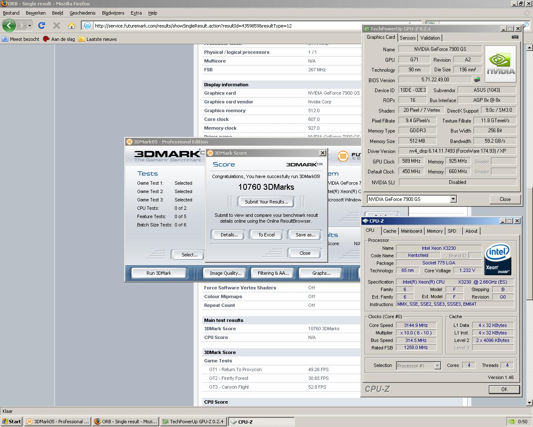This screenshot has height=427, width=533.
Task: Click 'GT3 - Canyon Flight' row
Action: (281, 387)
